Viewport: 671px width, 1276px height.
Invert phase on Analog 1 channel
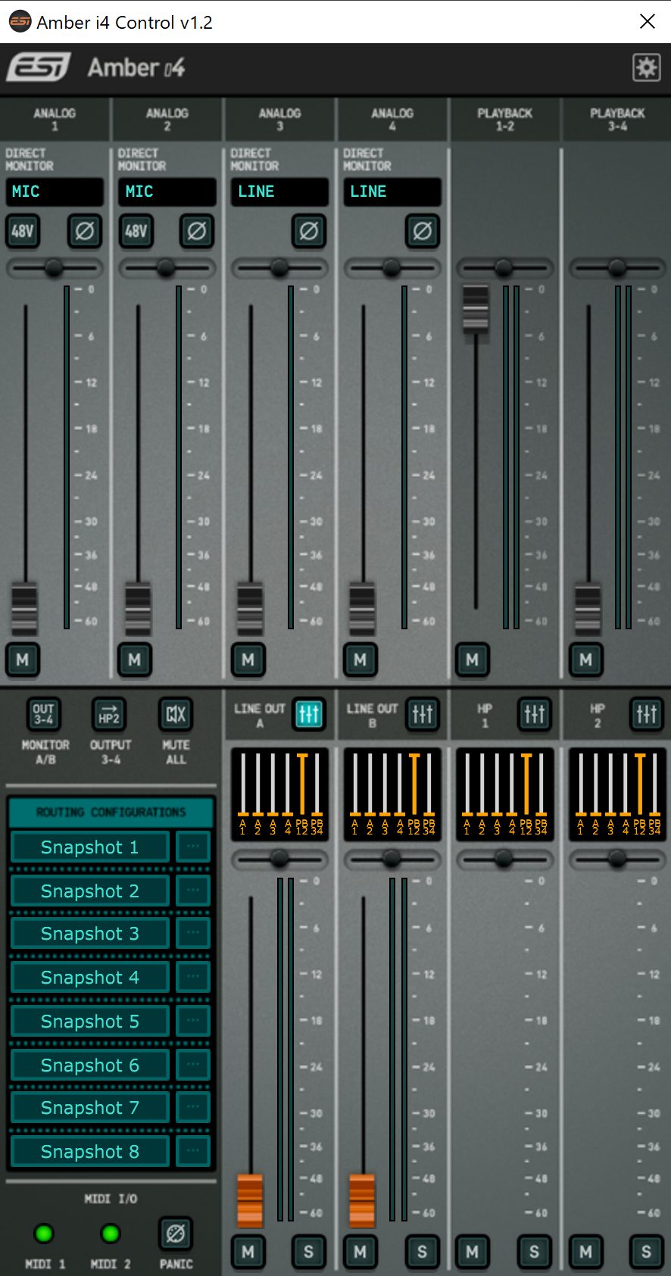[85, 231]
